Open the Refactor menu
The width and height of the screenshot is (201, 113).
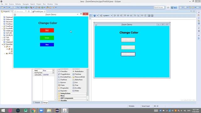click(18, 4)
